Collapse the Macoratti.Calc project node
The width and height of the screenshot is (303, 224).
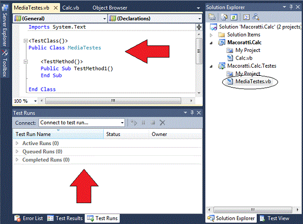211,43
